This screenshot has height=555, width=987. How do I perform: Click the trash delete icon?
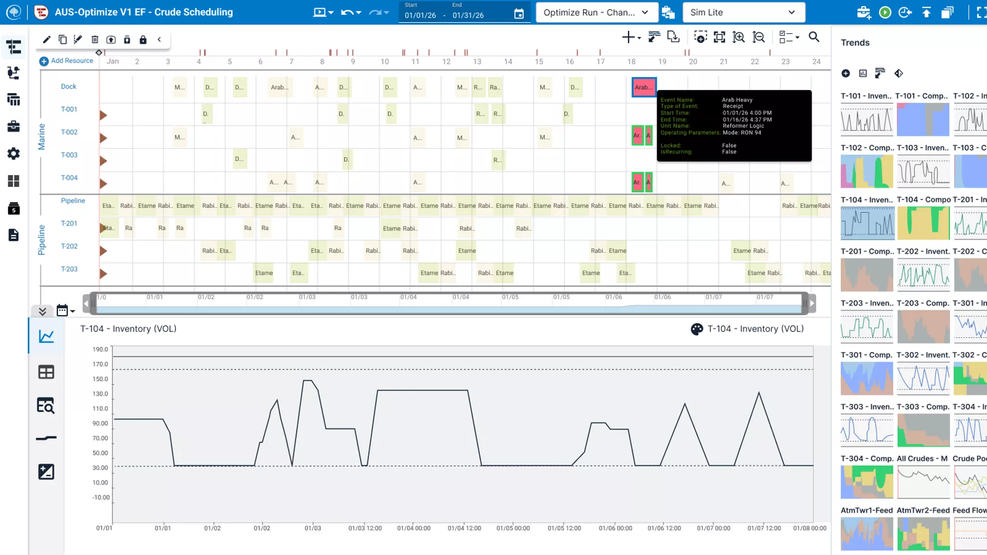pos(95,40)
